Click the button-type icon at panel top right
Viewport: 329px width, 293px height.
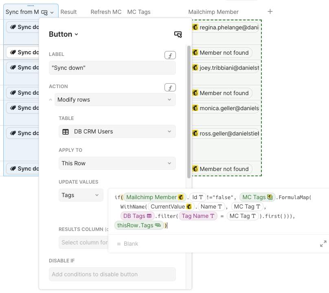tap(178, 34)
